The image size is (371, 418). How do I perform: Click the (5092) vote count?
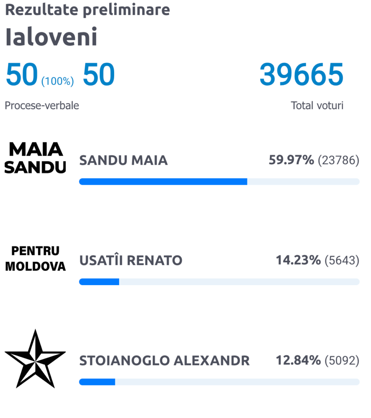[x=342, y=360]
